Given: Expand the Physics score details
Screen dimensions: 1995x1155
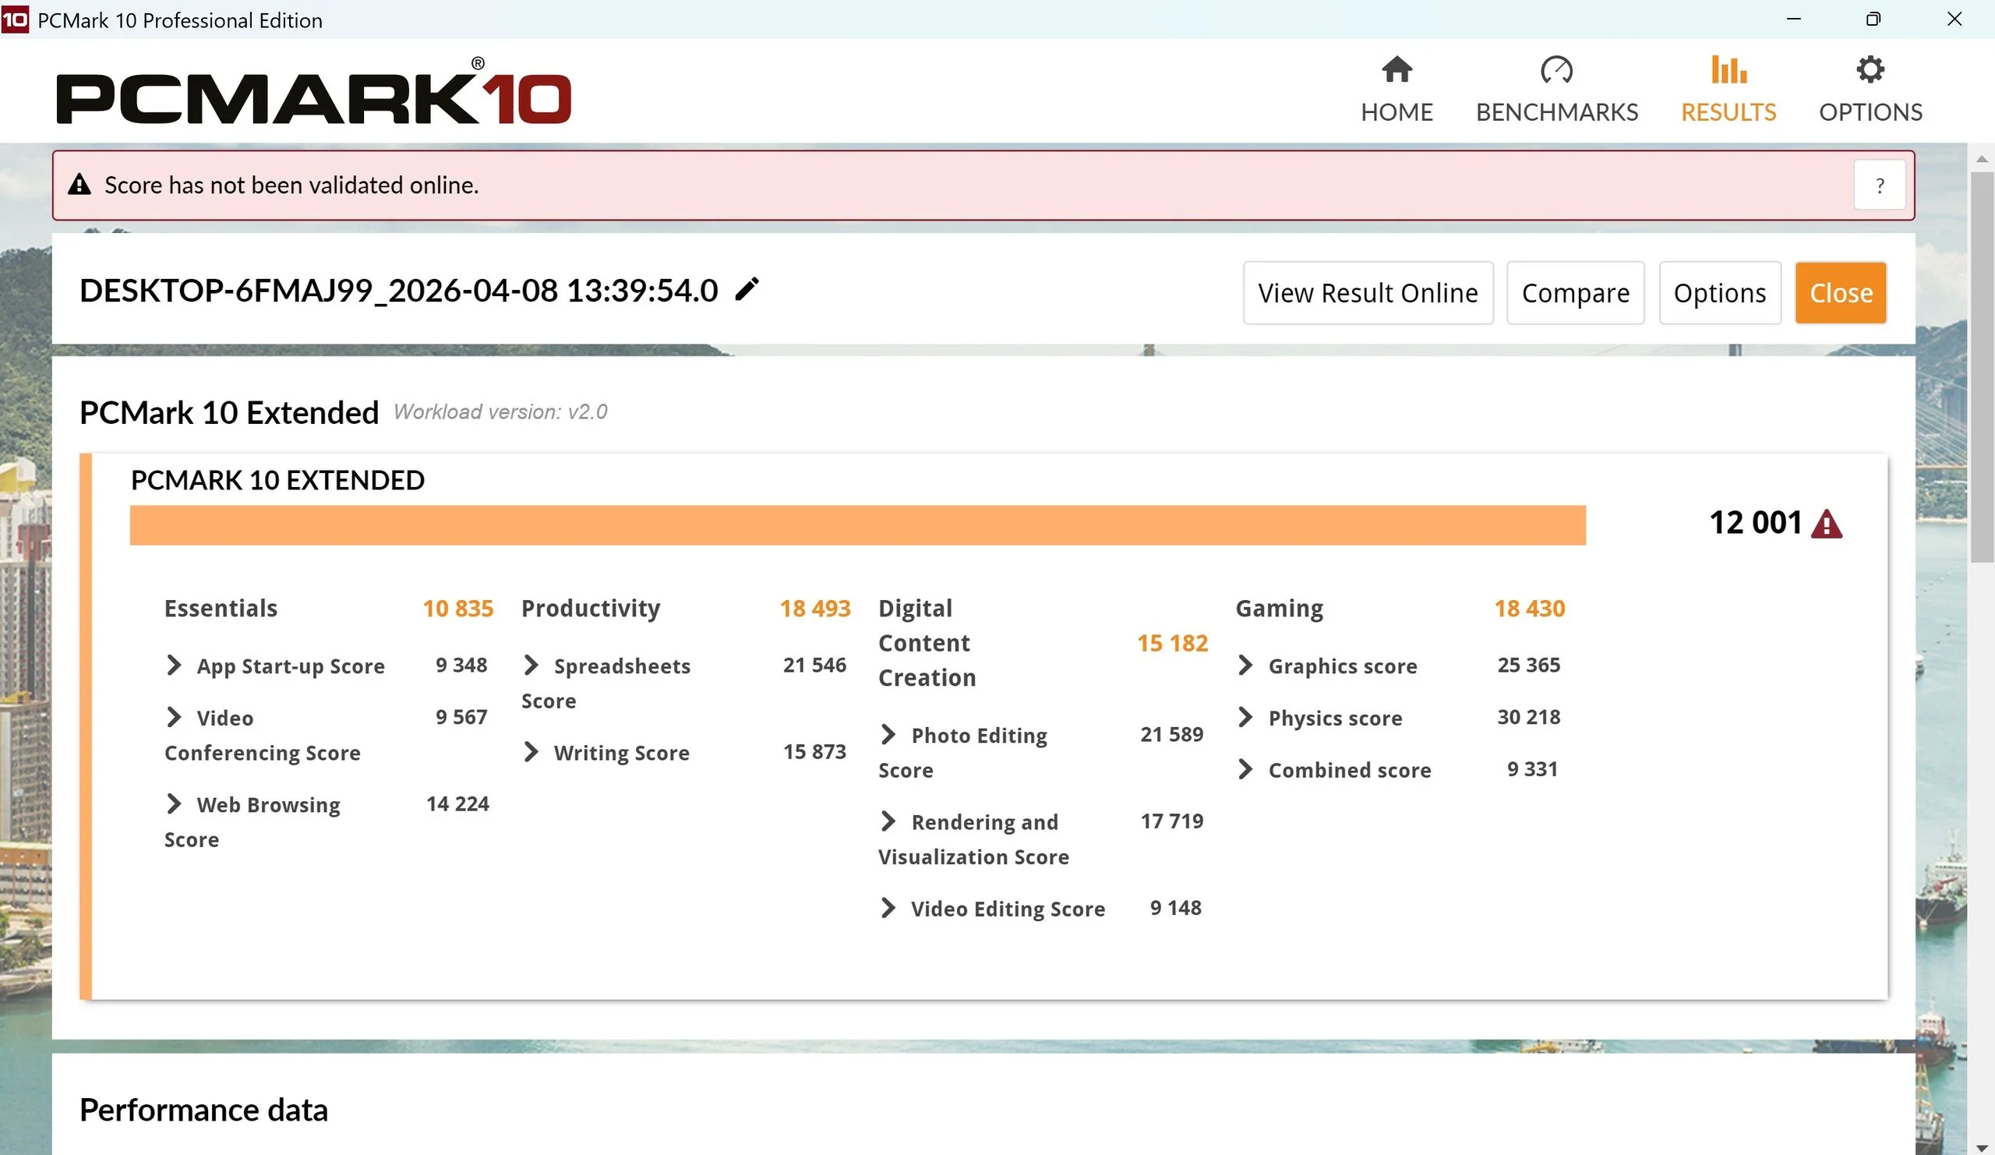Looking at the screenshot, I should click(x=1245, y=717).
